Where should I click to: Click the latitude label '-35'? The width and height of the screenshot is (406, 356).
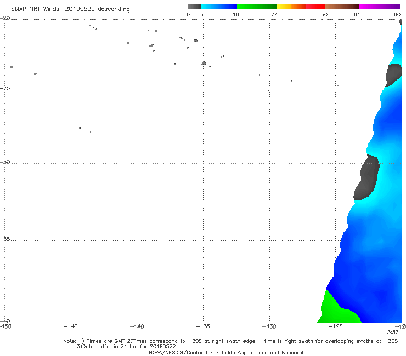pyautogui.click(x=5, y=239)
